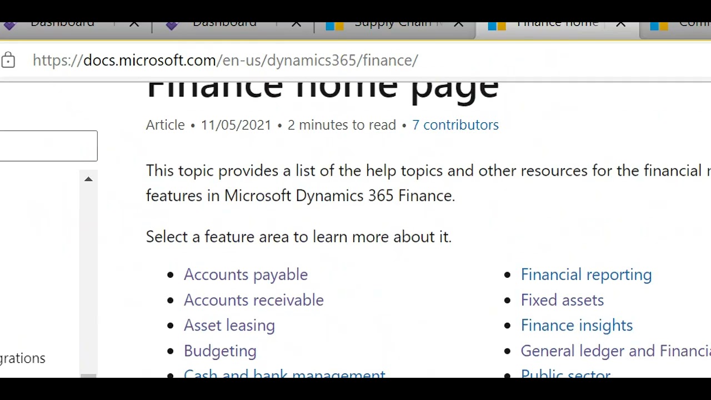The image size is (711, 400).
Task: Click "Select a feature area" sentence
Action: [x=299, y=237]
